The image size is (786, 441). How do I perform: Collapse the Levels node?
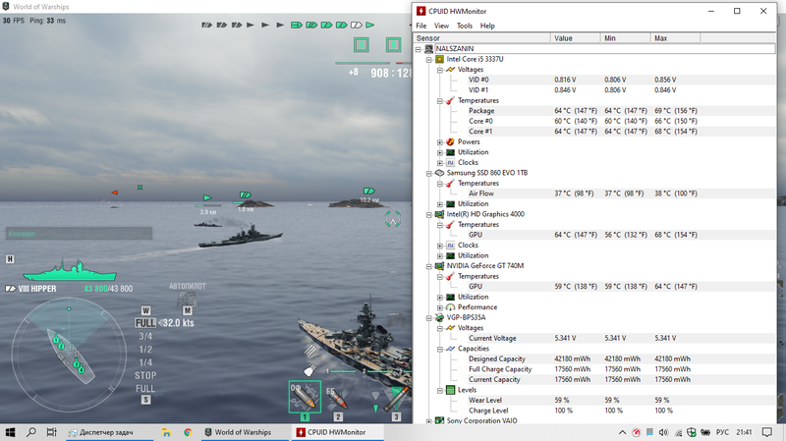pyautogui.click(x=439, y=390)
